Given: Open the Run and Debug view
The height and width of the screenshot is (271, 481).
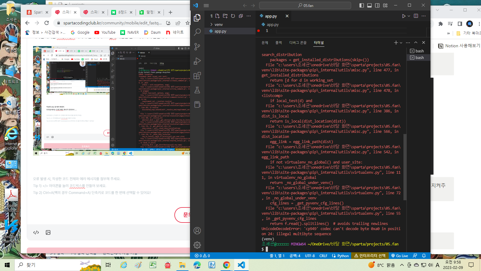Looking at the screenshot, I should pyautogui.click(x=197, y=61).
